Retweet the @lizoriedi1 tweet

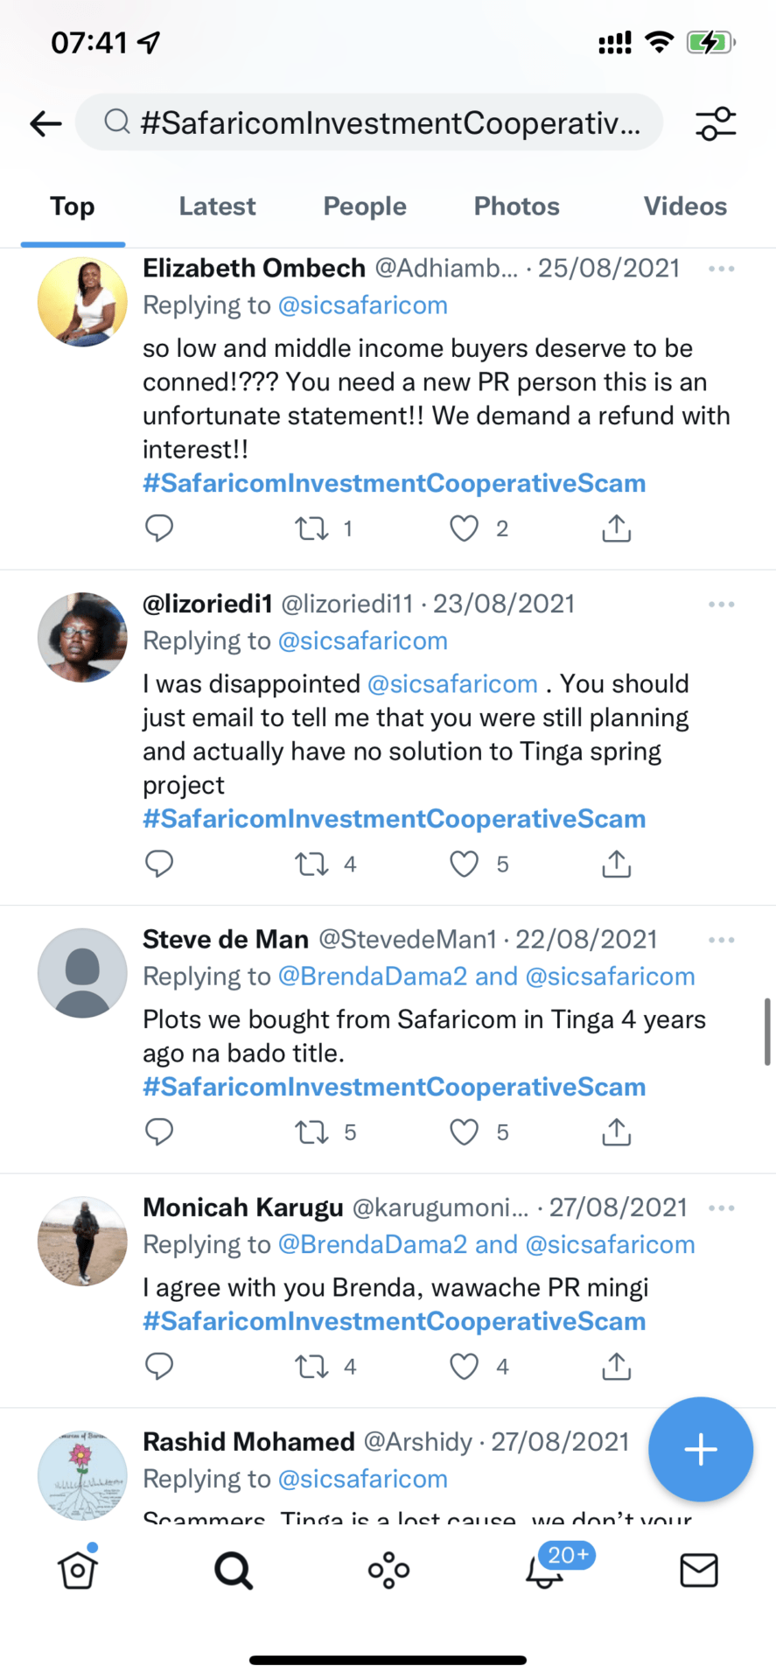311,864
